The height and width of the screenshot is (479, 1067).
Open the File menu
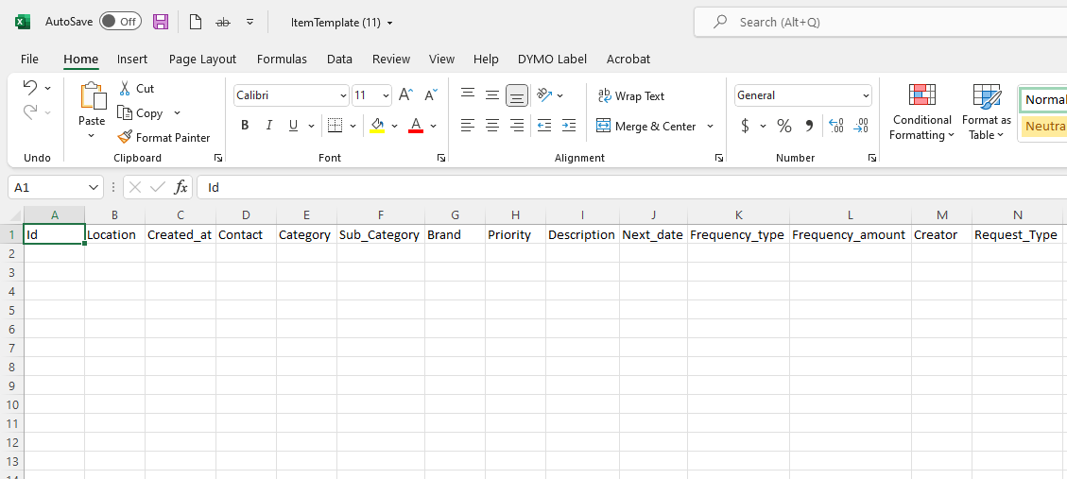pyautogui.click(x=30, y=60)
